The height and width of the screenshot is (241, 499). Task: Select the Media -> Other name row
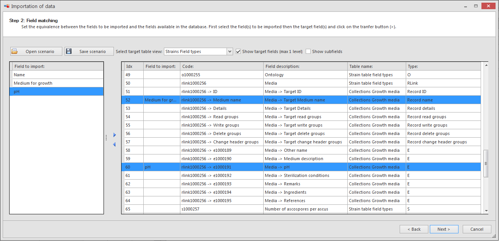[301, 150]
